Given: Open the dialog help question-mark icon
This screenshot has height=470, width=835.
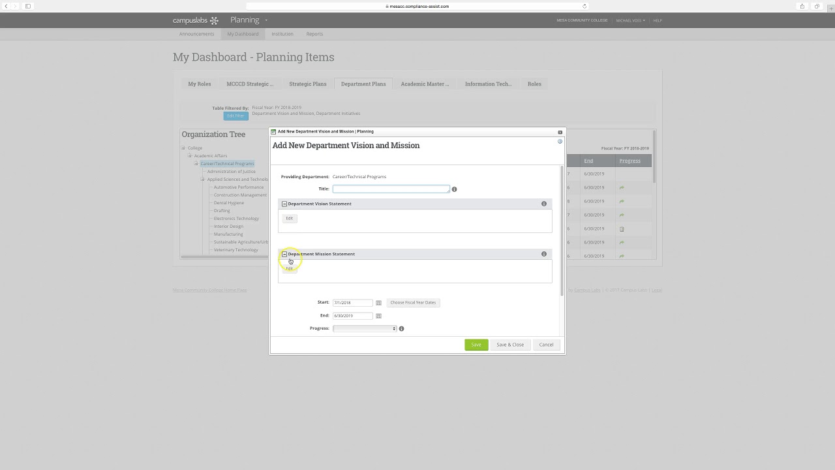Looking at the screenshot, I should pyautogui.click(x=560, y=141).
